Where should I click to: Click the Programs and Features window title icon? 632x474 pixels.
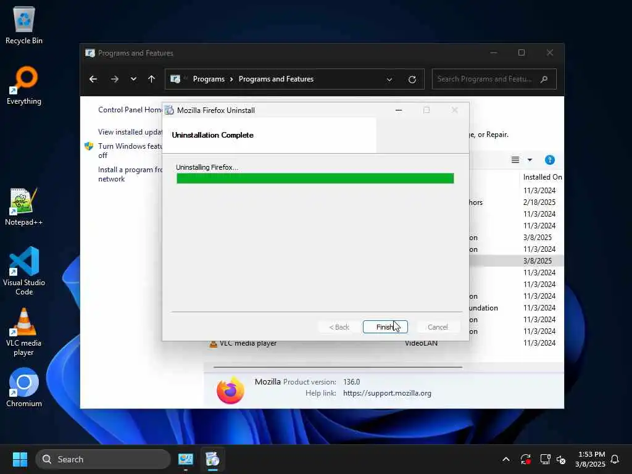click(x=90, y=53)
